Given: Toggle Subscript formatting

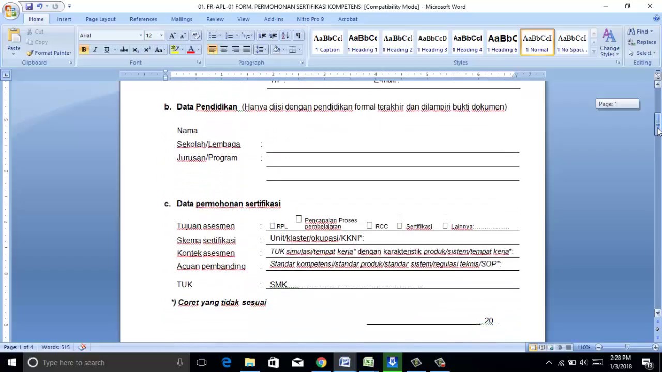Looking at the screenshot, I should 136,50.
